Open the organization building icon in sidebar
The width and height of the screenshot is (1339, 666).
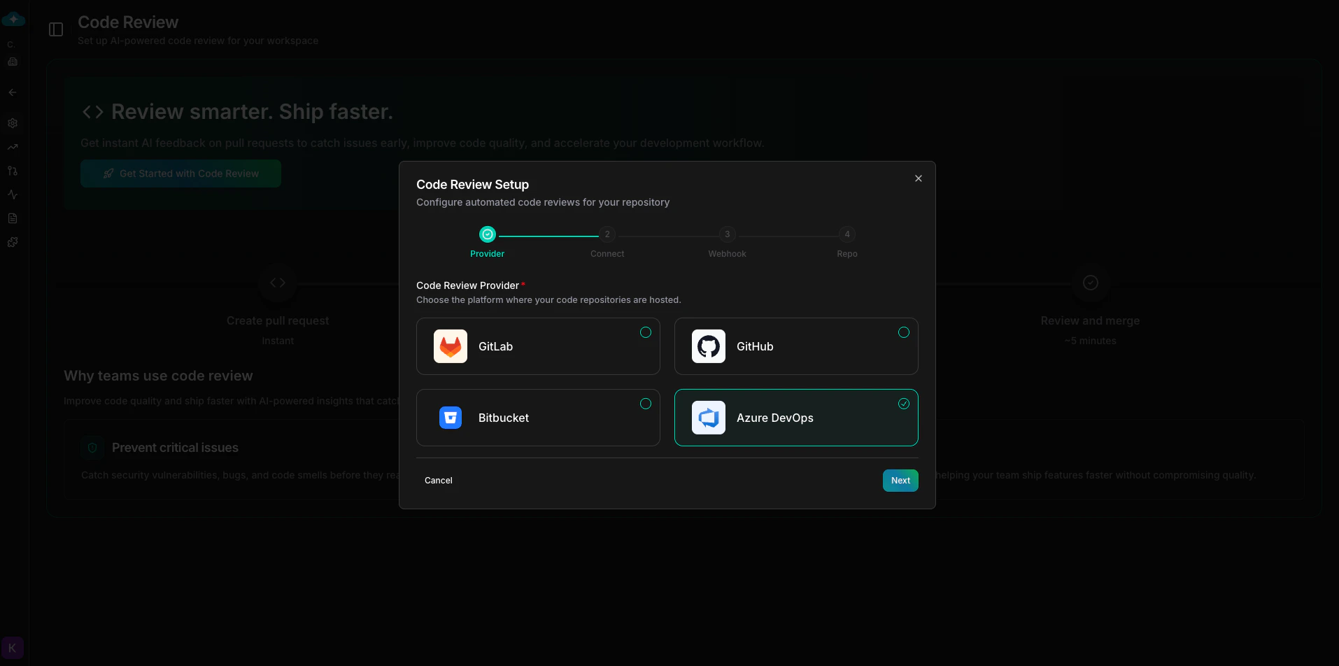tap(13, 62)
